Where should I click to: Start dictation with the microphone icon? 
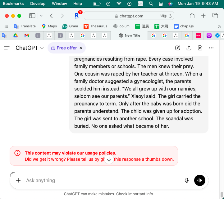pyautogui.click(x=187, y=180)
